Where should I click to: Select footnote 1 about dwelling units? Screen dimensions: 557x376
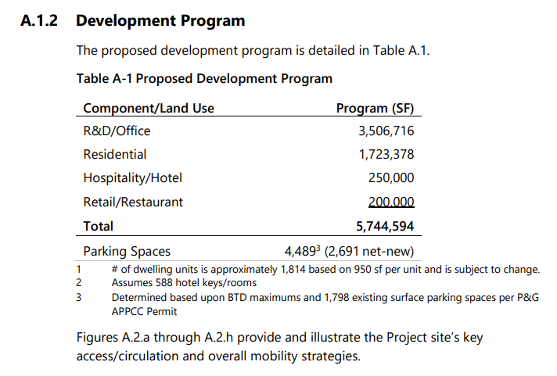[x=325, y=270]
